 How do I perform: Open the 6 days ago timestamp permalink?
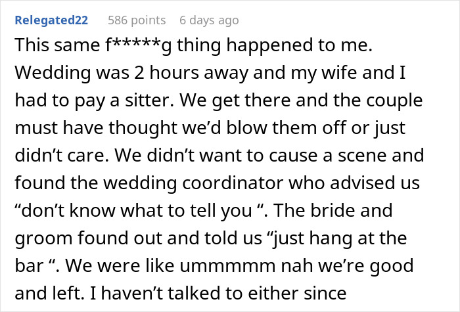click(209, 20)
